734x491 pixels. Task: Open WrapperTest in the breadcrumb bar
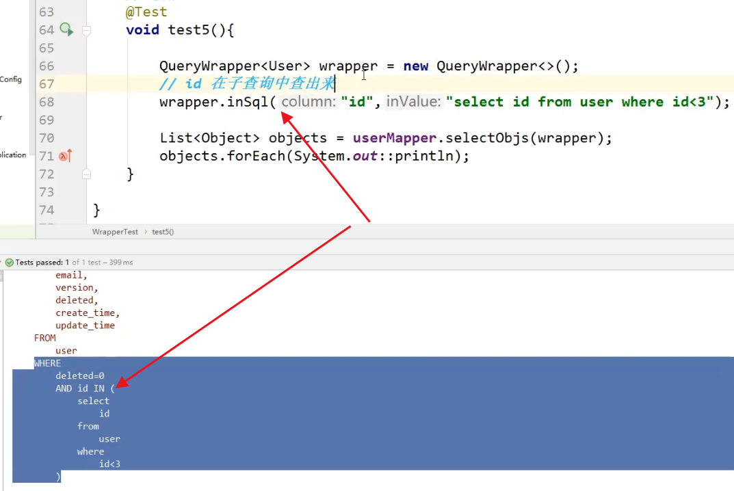[x=115, y=232]
